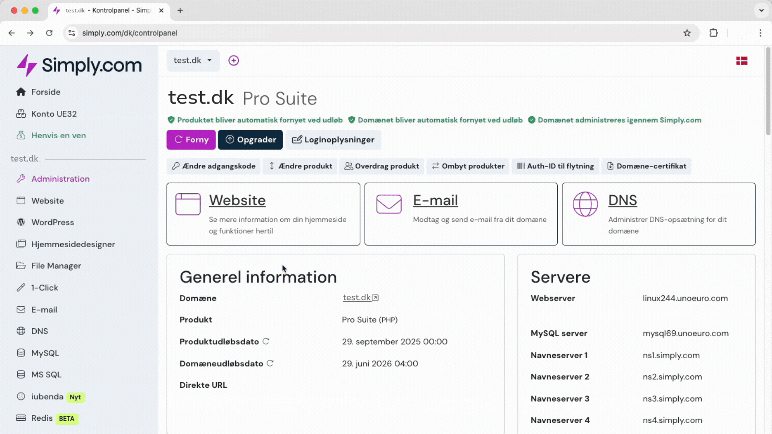Click the Danish flag language selector
Image resolution: width=772 pixels, height=434 pixels.
[x=741, y=61]
